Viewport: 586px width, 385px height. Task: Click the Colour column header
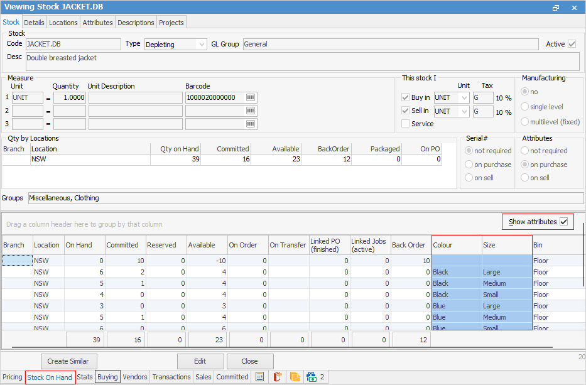[457, 245]
